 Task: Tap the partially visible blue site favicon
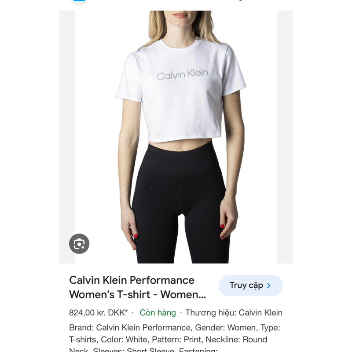79,2
